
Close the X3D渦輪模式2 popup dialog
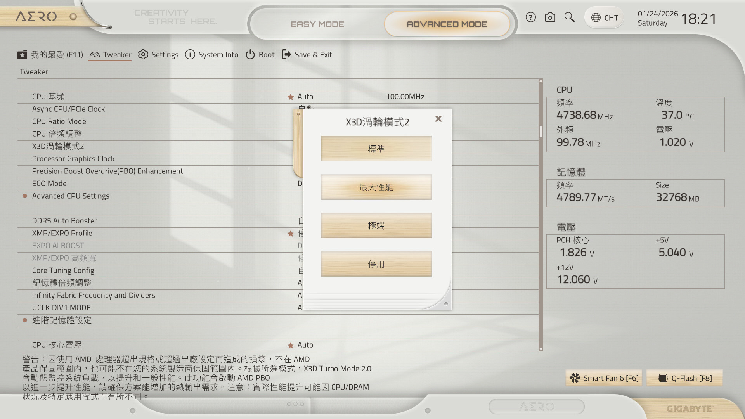pos(438,119)
